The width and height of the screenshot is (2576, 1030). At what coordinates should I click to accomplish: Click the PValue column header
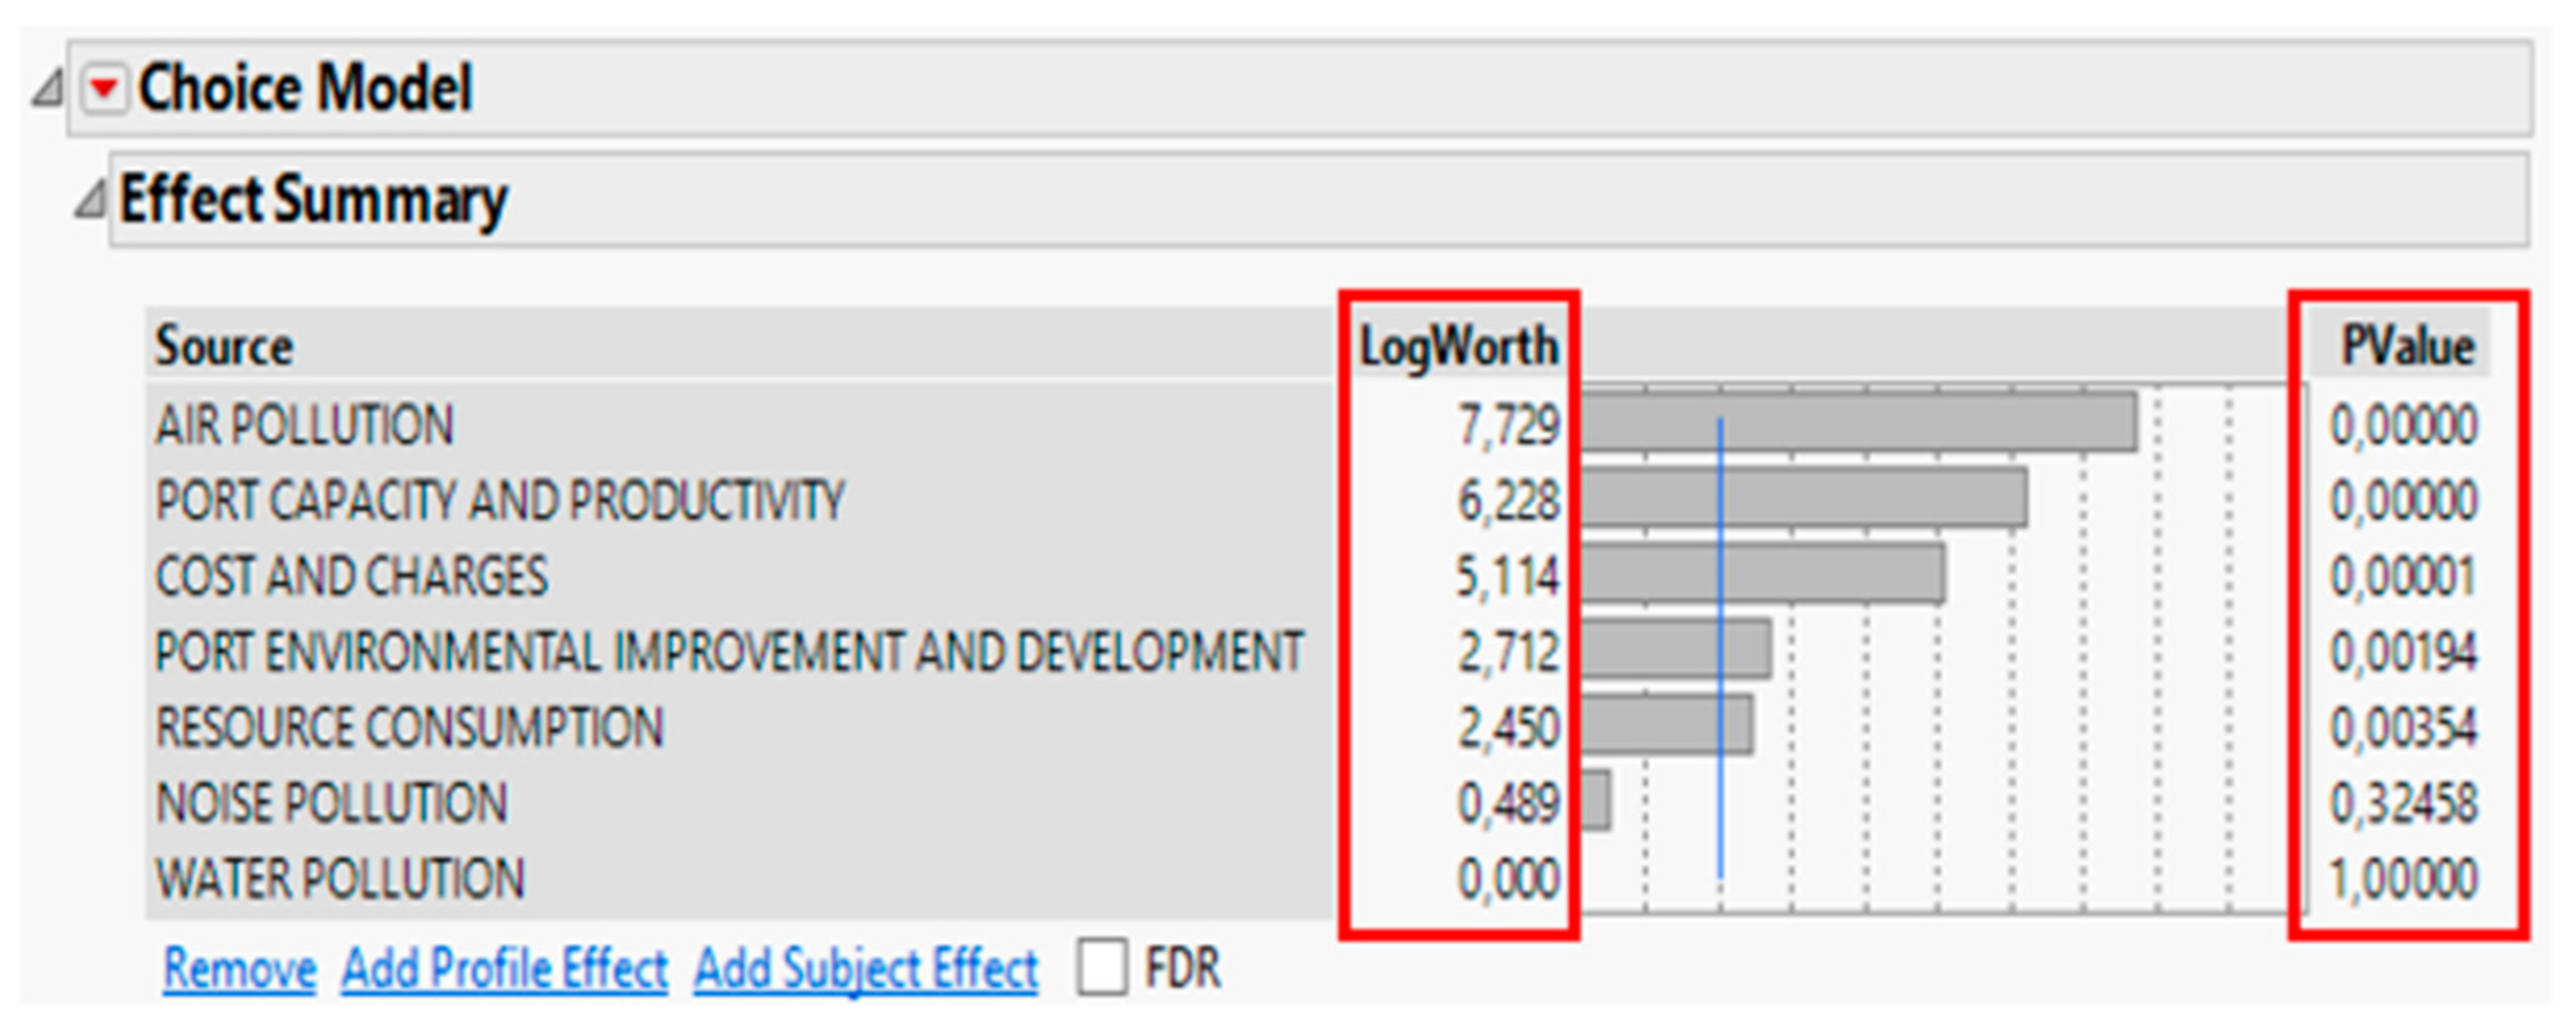2408,347
